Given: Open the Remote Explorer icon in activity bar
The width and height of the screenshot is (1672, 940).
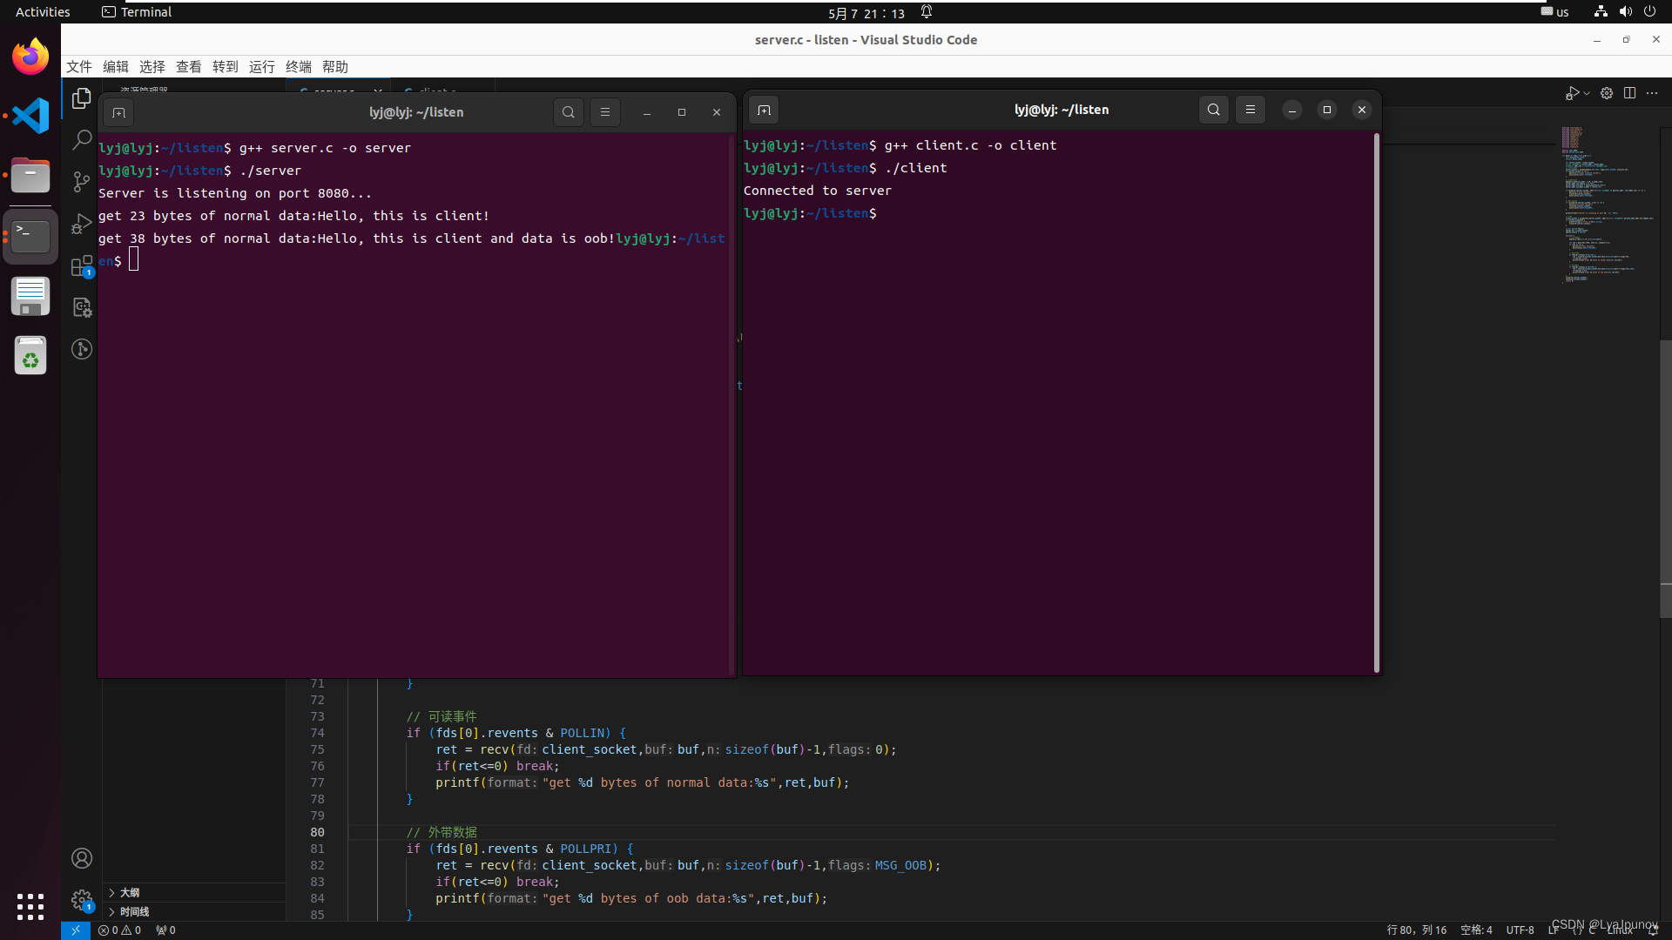Looking at the screenshot, I should point(82,307).
